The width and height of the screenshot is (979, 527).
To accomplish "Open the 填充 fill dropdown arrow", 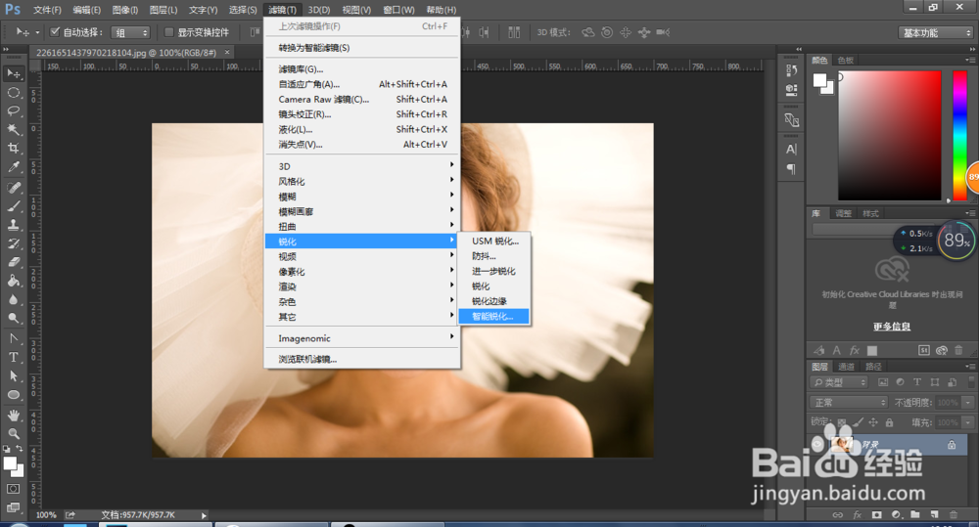I will pos(968,422).
